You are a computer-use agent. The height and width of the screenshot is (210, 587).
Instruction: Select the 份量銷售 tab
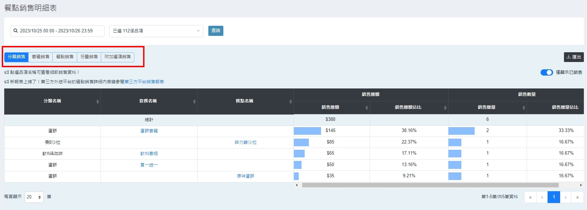point(89,57)
